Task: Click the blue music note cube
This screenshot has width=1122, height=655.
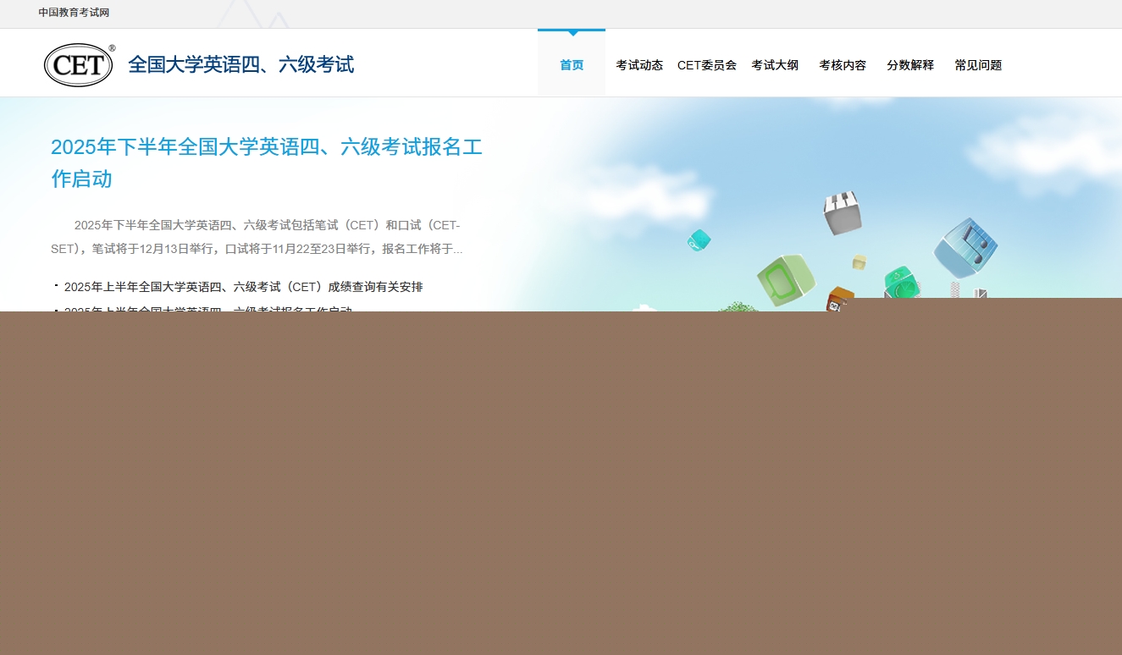Action: point(965,246)
